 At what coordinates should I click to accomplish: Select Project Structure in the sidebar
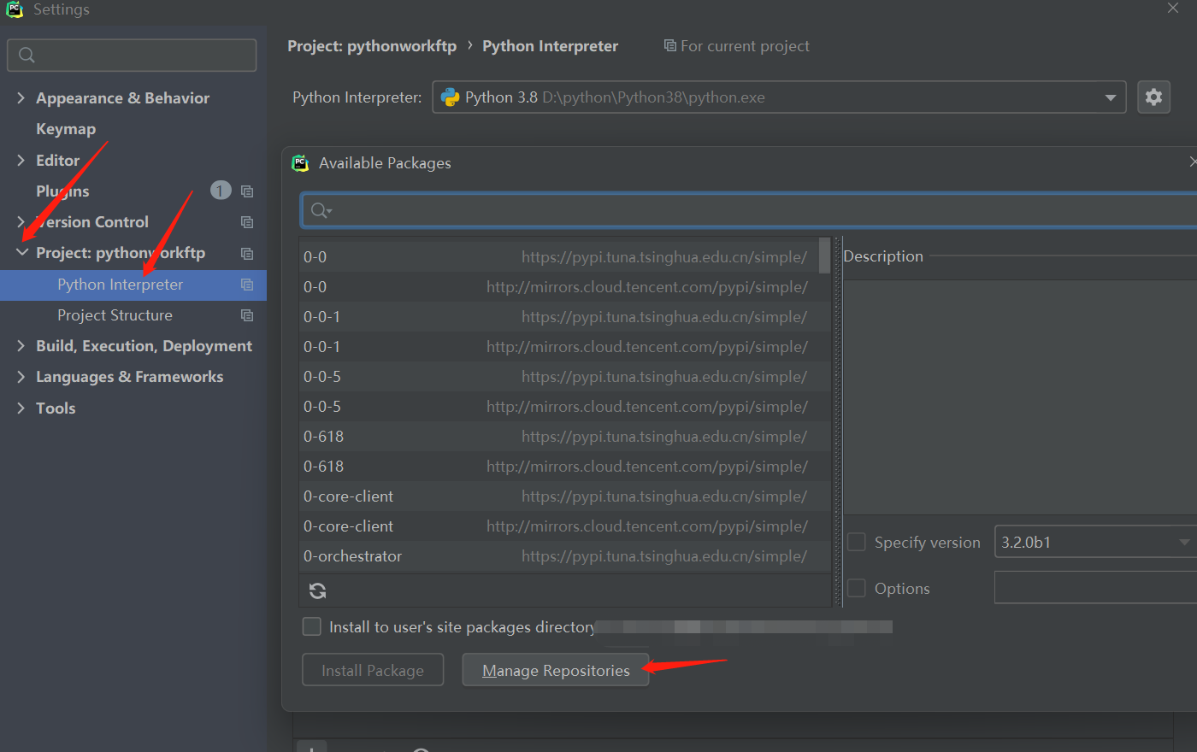point(115,315)
